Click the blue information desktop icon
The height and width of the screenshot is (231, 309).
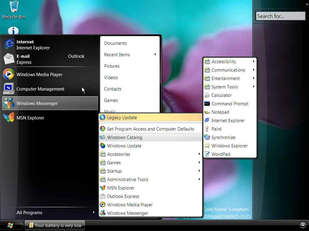(x=13, y=30)
